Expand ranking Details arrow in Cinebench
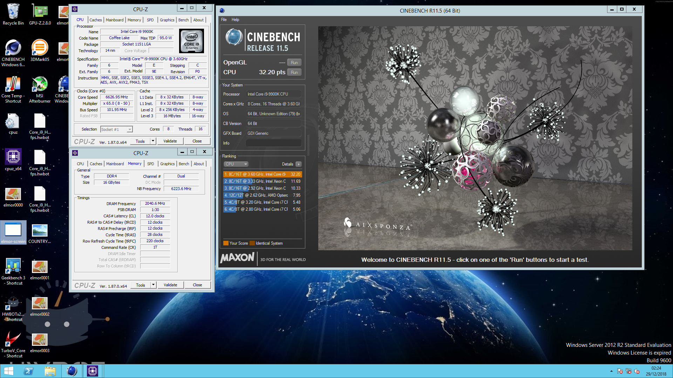Screen dimensions: 673x378 pyautogui.click(x=298, y=164)
